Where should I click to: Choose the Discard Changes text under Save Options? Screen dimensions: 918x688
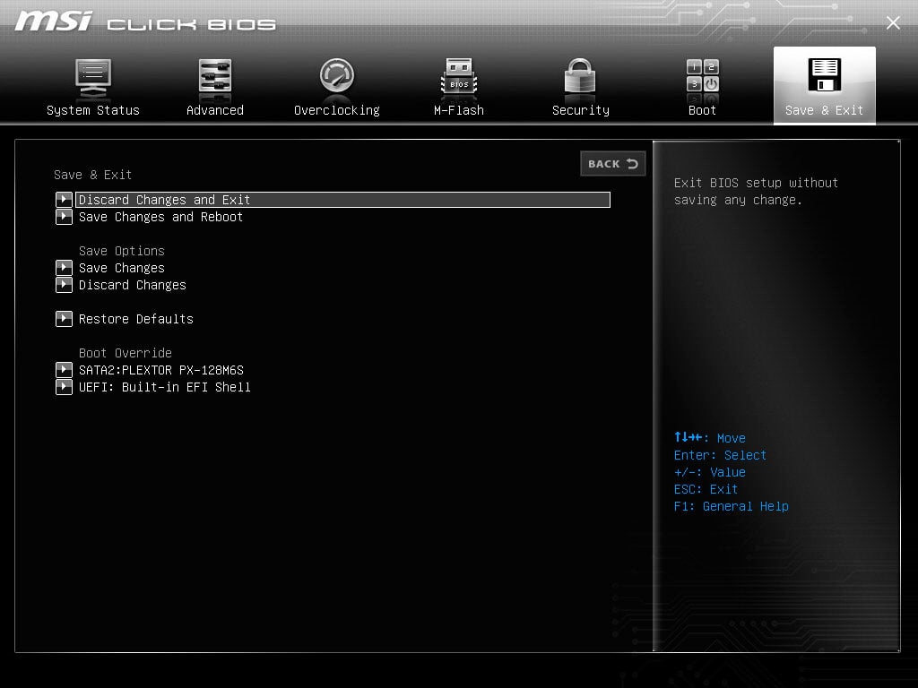point(133,285)
